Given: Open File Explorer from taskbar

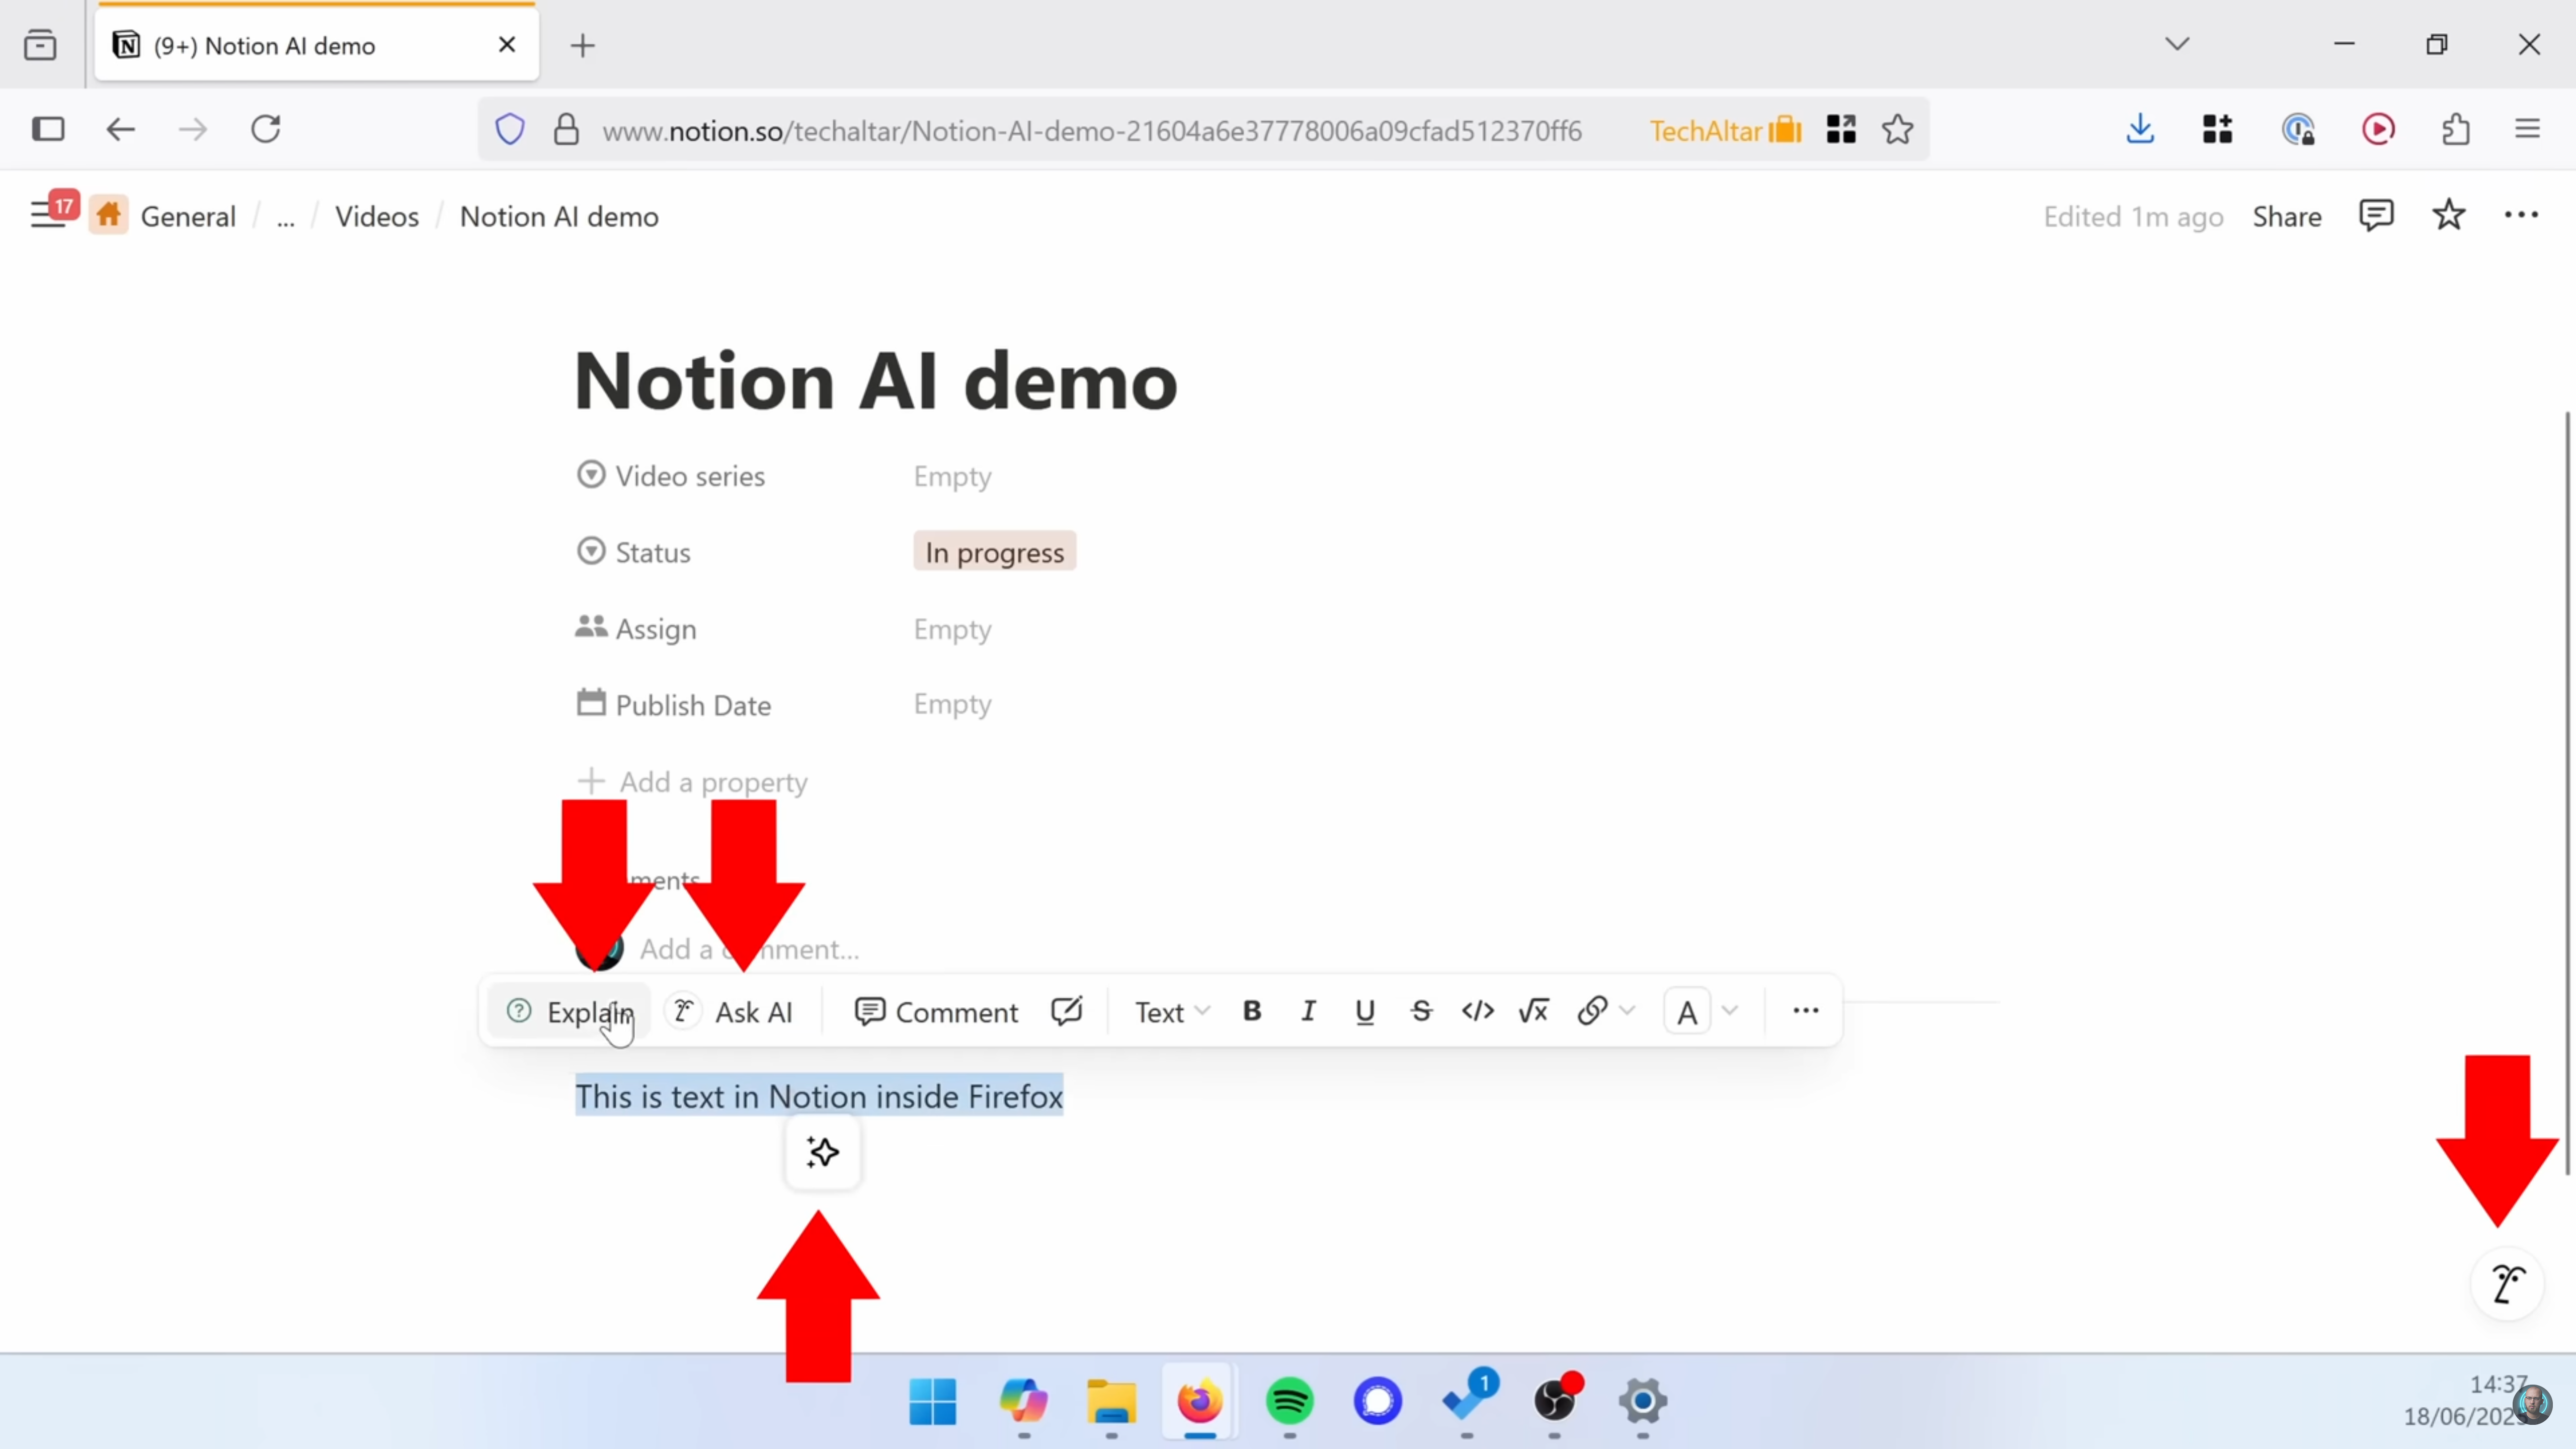Looking at the screenshot, I should [x=1111, y=1401].
